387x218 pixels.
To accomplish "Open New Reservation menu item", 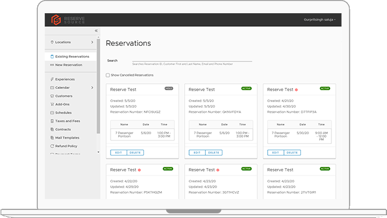I will [x=71, y=65].
